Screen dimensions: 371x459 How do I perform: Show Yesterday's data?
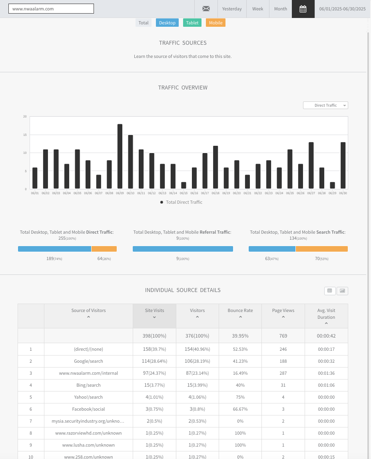click(x=232, y=9)
